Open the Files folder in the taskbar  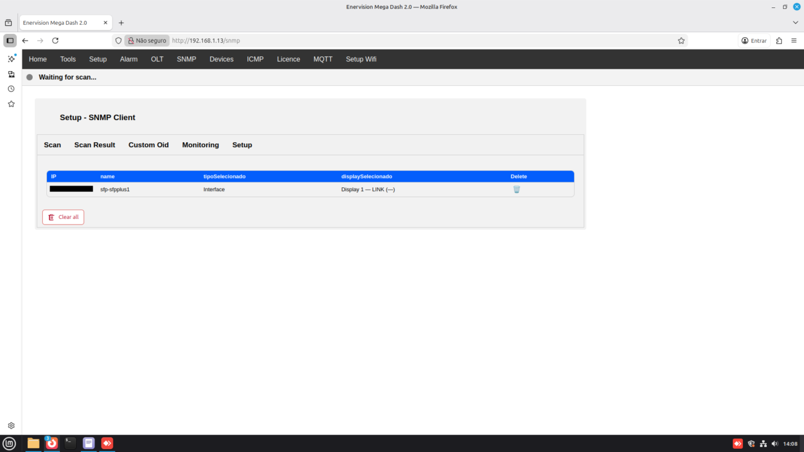pyautogui.click(x=33, y=443)
